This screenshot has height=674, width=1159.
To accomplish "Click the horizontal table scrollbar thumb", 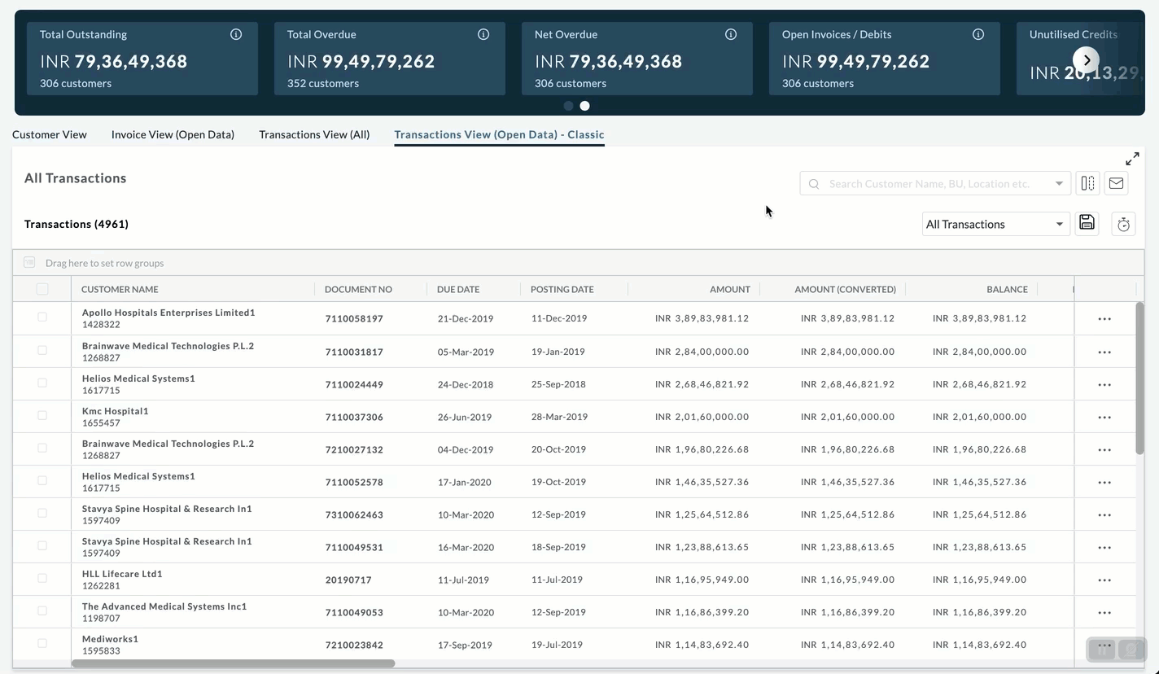I will [x=234, y=663].
